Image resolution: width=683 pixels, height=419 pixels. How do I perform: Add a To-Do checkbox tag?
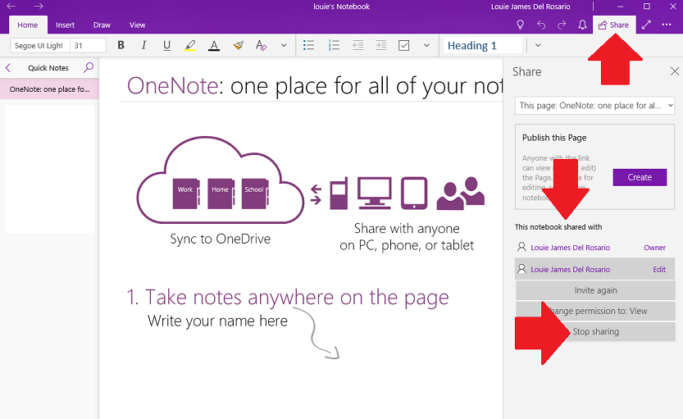point(403,45)
